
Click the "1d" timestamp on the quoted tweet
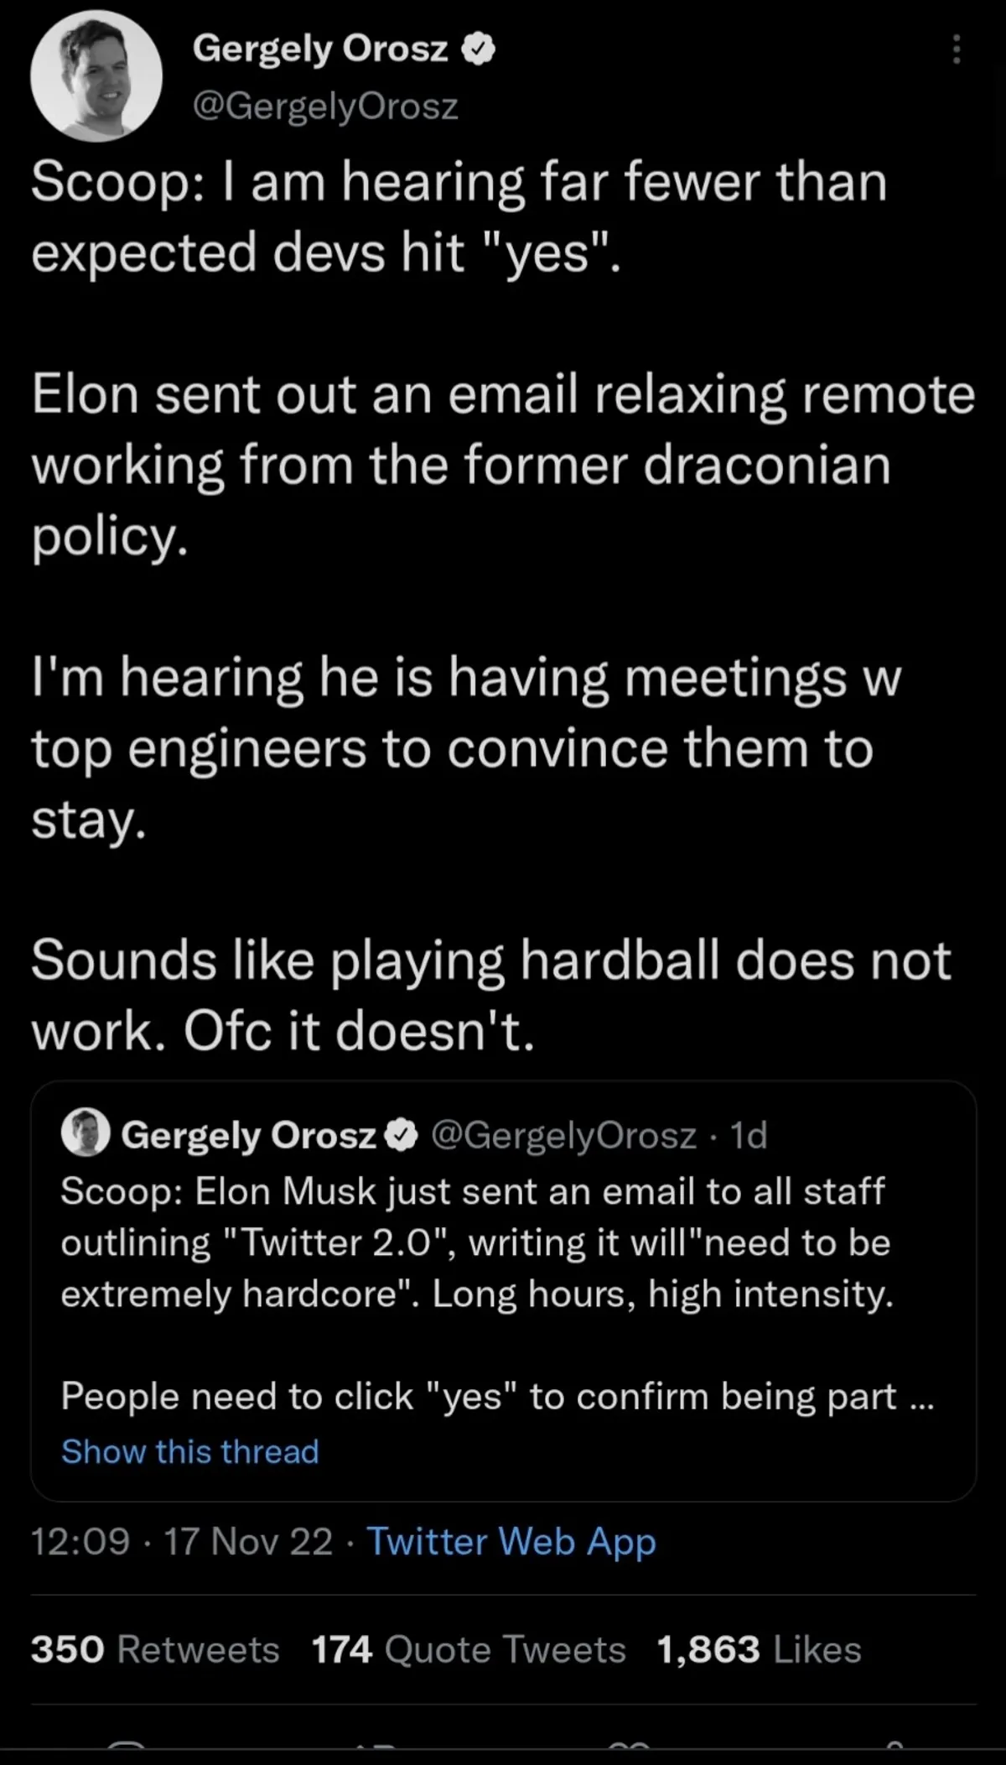click(749, 1135)
